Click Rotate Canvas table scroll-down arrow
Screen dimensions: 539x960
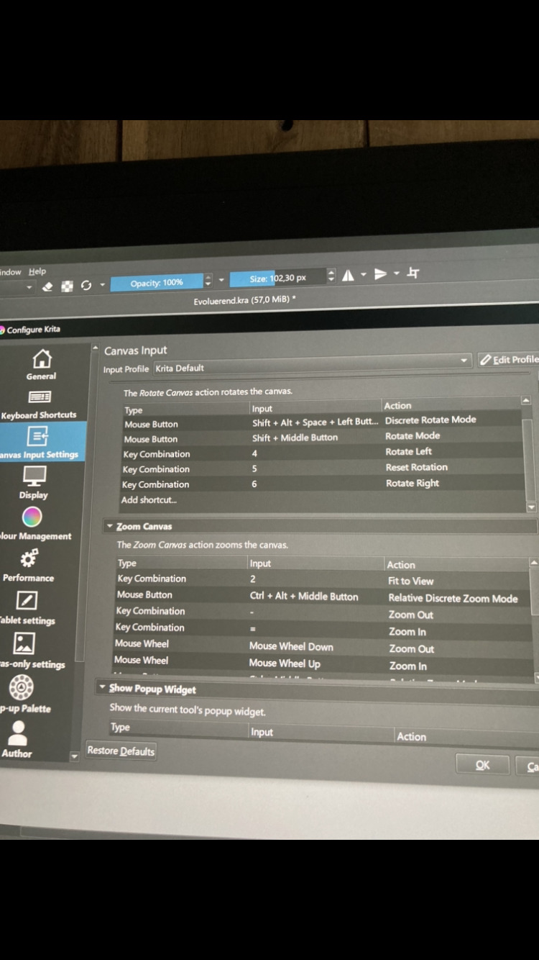pyautogui.click(x=531, y=507)
